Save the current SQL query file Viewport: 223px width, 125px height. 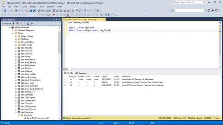pyautogui.click(x=31, y=11)
